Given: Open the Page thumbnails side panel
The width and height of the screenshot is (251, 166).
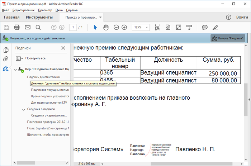Looking at the screenshot, I should pos(6,50).
